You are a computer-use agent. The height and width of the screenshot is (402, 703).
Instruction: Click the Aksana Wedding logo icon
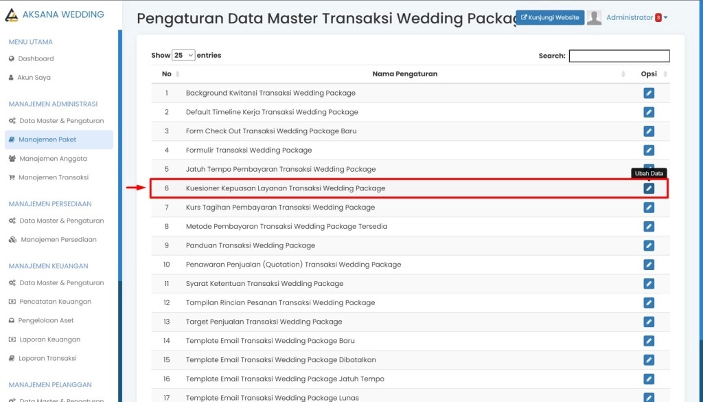(12, 14)
